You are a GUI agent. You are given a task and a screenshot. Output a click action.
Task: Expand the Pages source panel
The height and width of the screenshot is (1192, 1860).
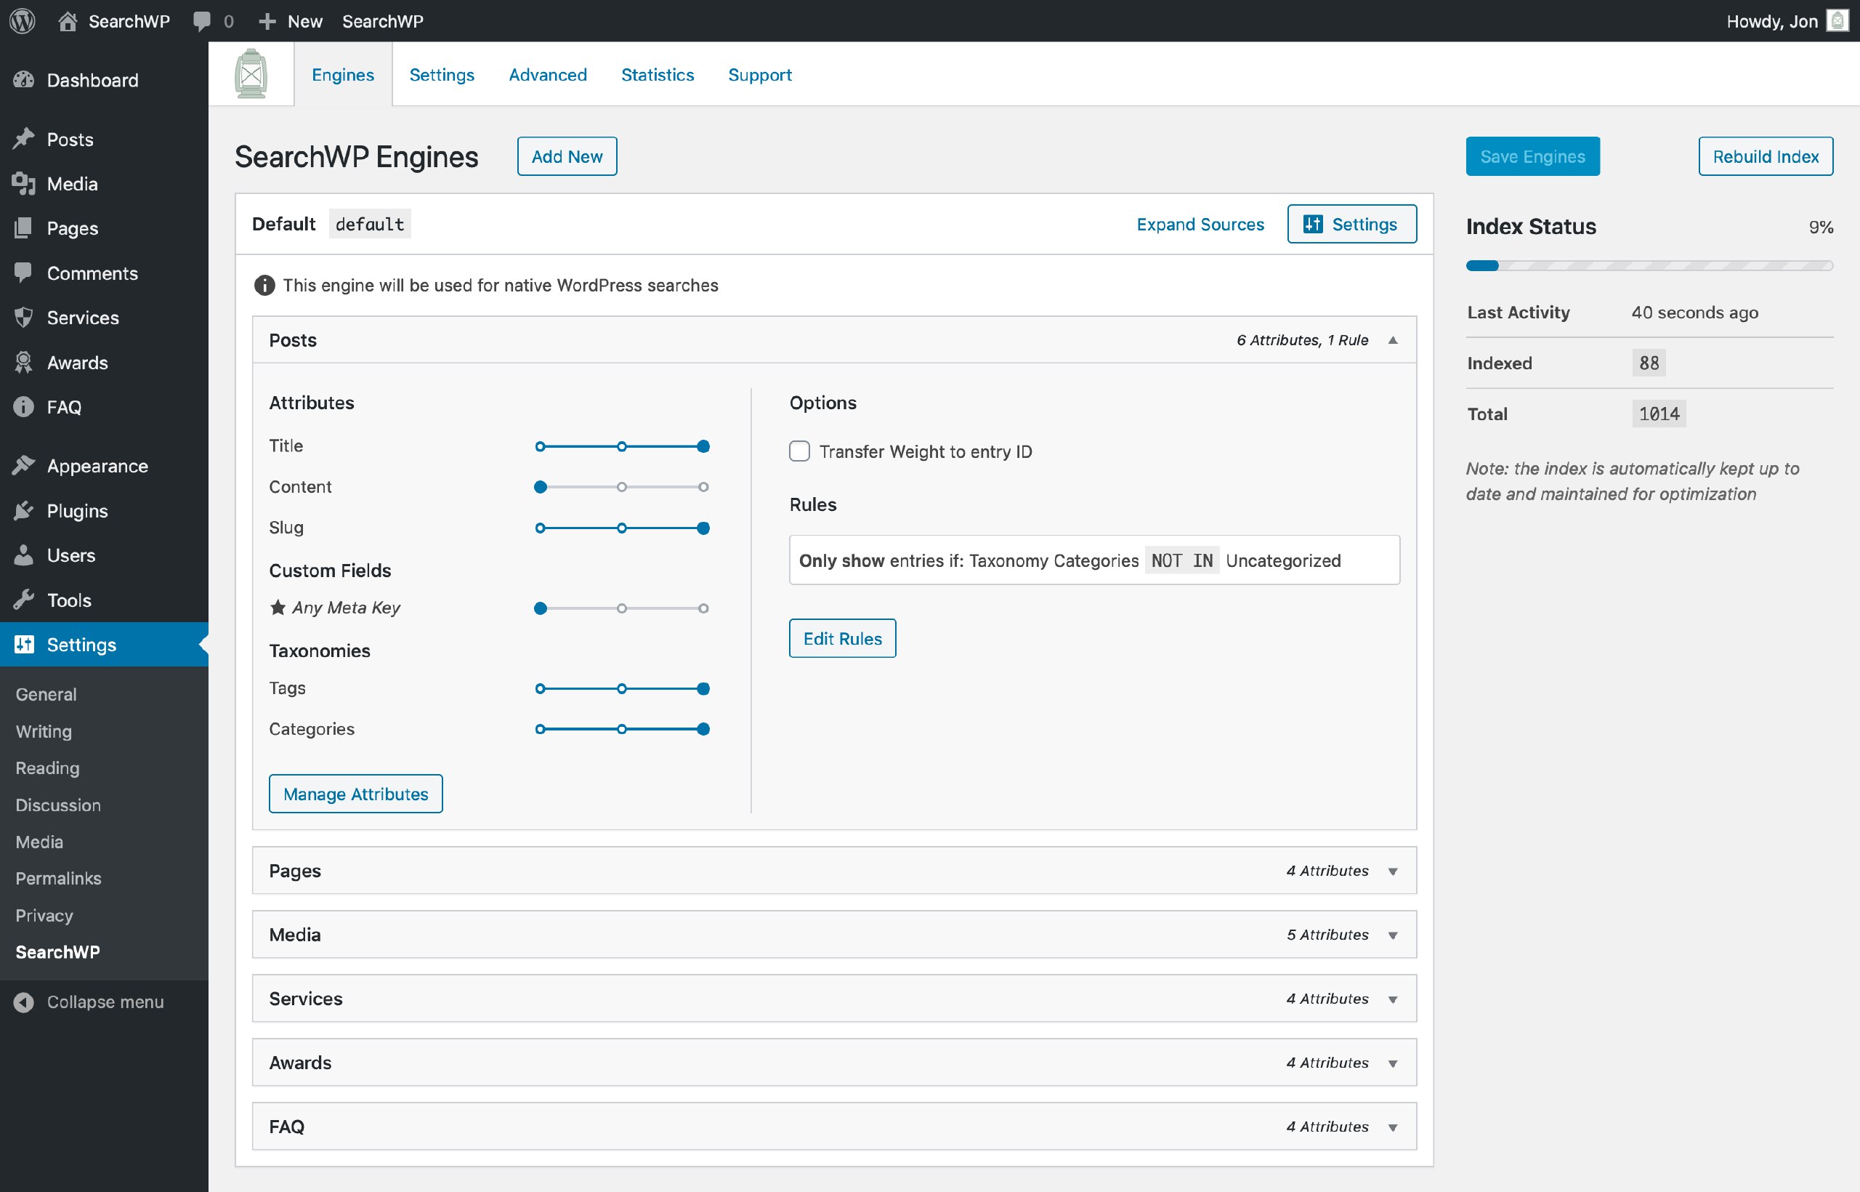point(1393,871)
